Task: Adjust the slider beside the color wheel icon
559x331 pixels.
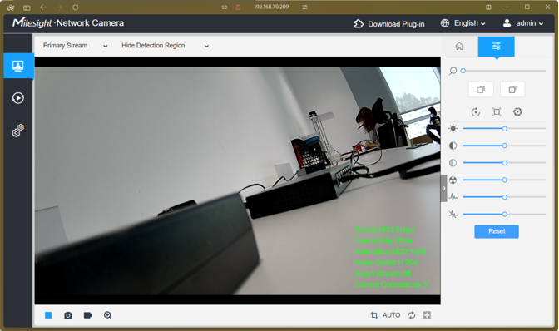Action: pos(504,180)
